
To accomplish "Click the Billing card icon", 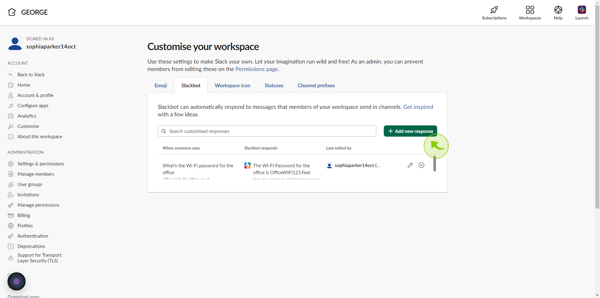I will 11,215.
